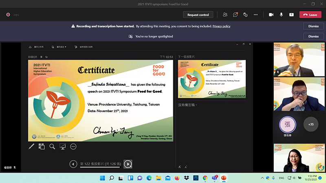This screenshot has width=326, height=183.
Task: Click the current certificate slide
Action: point(101,100)
